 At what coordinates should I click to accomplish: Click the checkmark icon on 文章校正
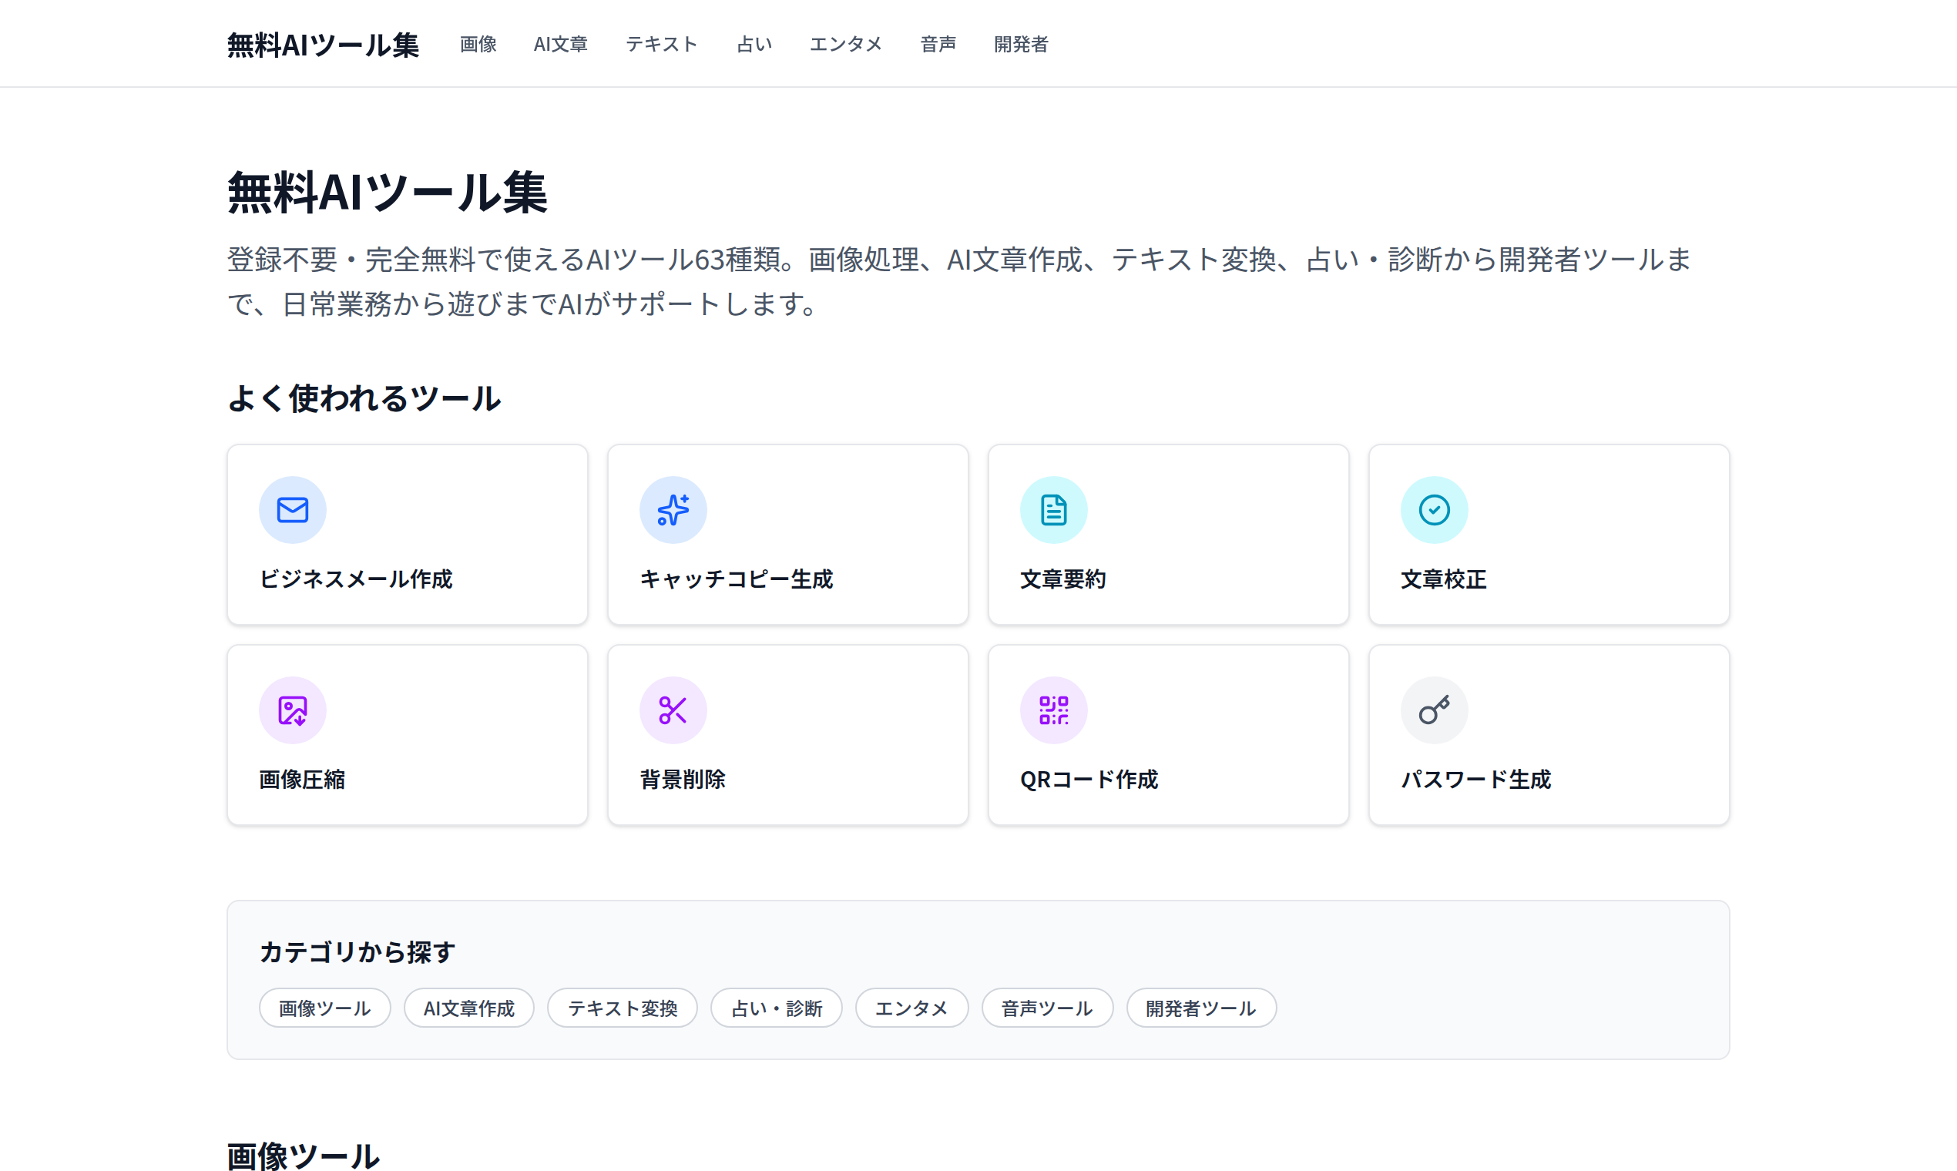click(1434, 509)
